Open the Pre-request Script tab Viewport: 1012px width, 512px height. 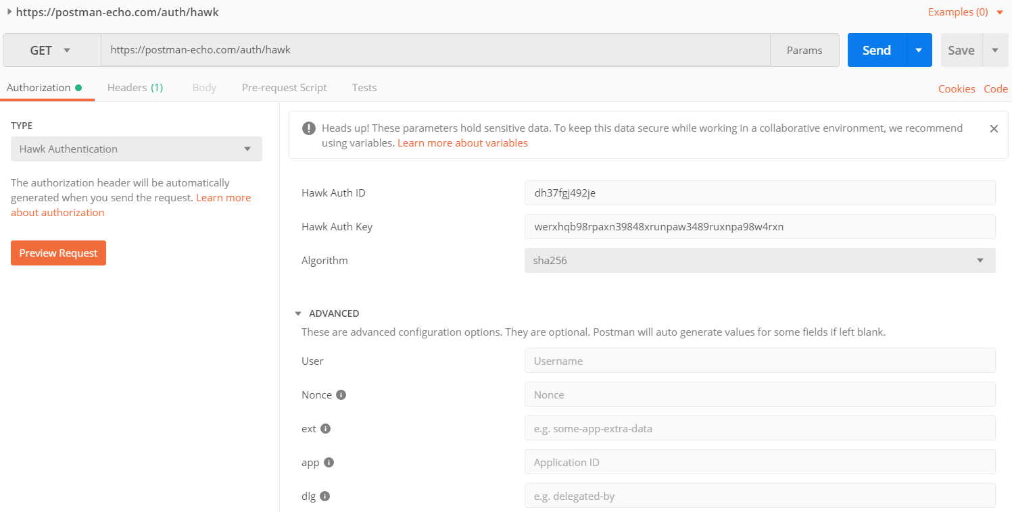coord(284,88)
